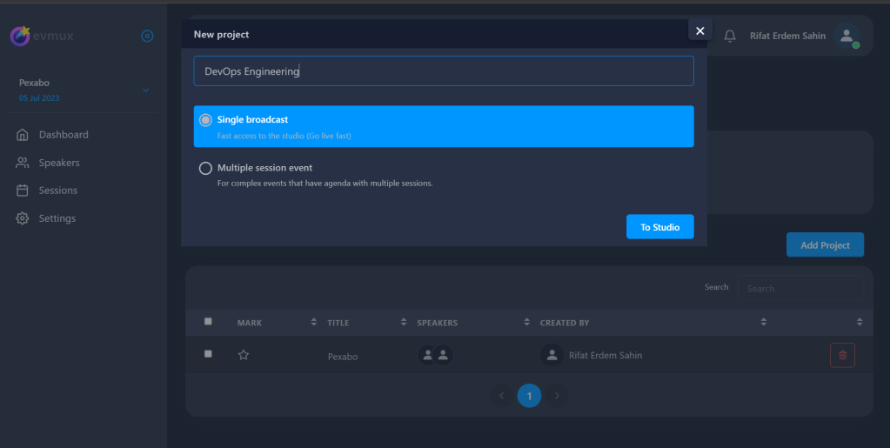Click the Settings gear icon
The width and height of the screenshot is (890, 448).
click(x=22, y=218)
